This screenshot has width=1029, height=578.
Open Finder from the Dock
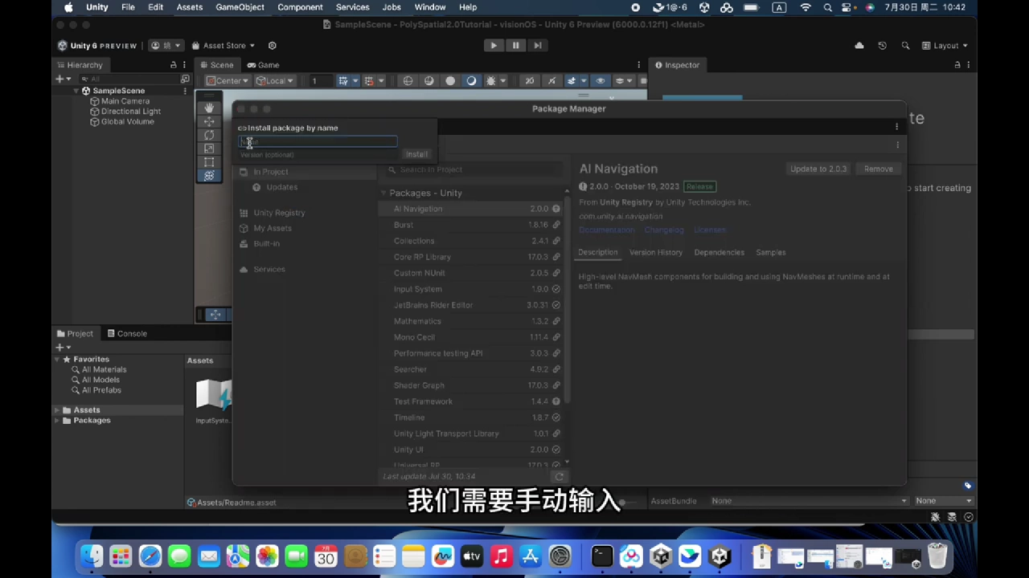click(91, 556)
